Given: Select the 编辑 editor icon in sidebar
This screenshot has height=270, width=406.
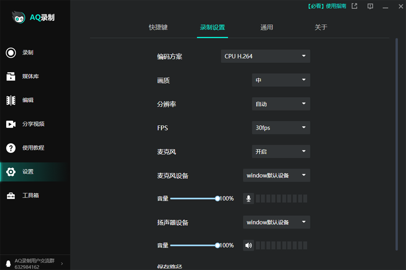Looking at the screenshot, I should tap(11, 100).
